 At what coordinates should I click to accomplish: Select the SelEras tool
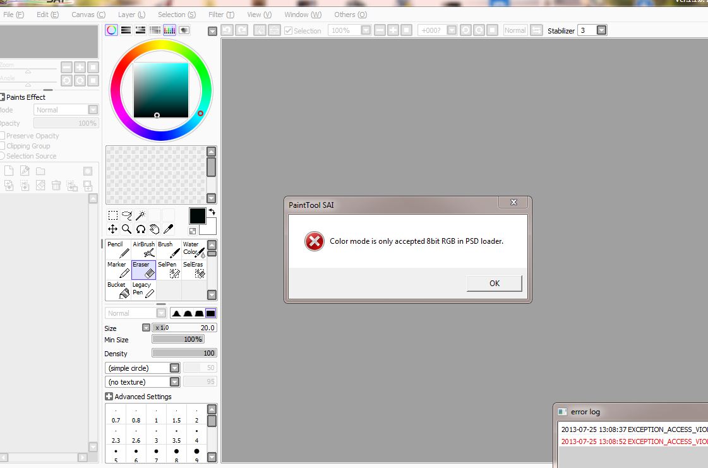coord(194,270)
